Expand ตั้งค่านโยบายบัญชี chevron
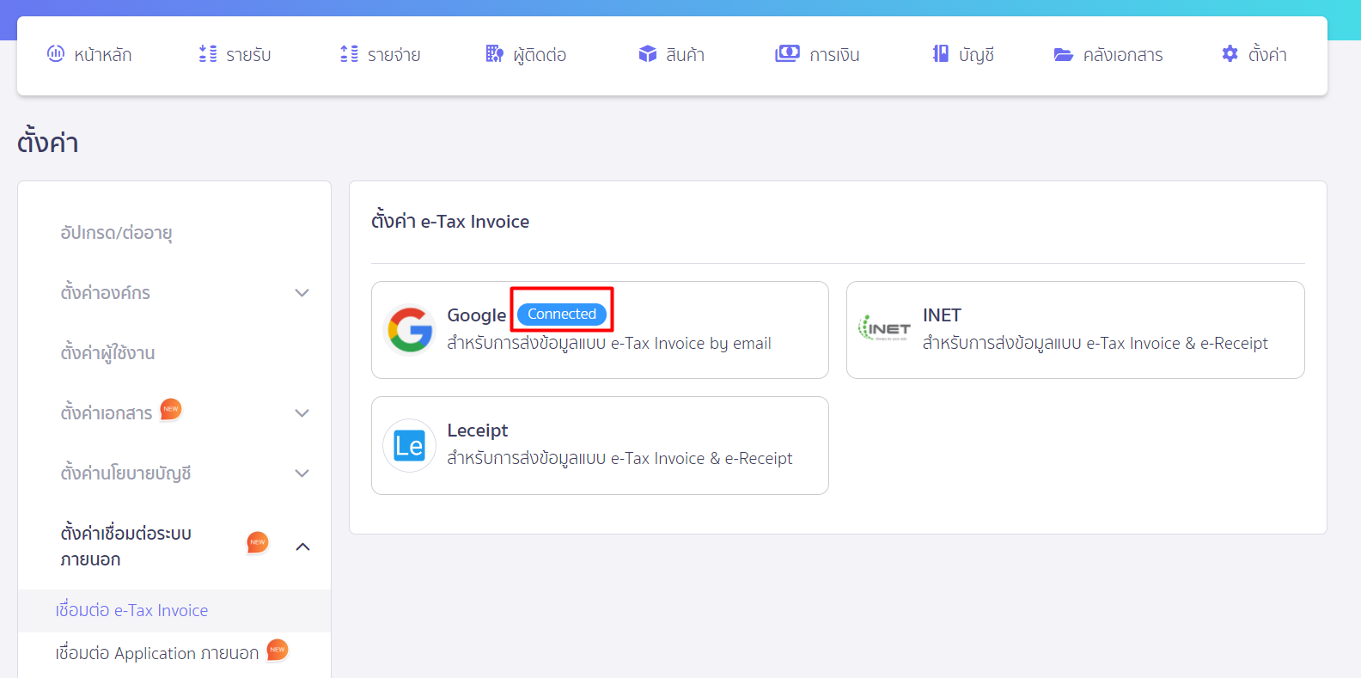The height and width of the screenshot is (678, 1361). [302, 473]
